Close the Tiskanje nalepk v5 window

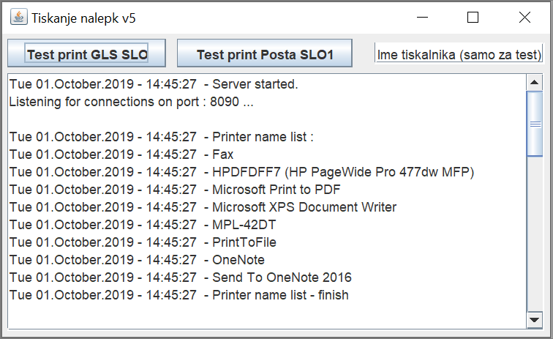pyautogui.click(x=524, y=18)
